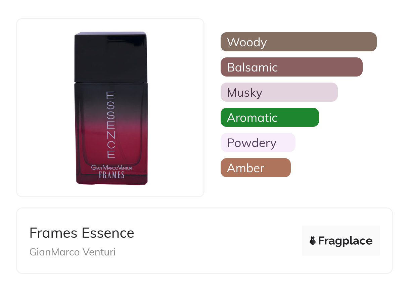Click the Musky accord bar
The image size is (409, 290).
point(279,92)
